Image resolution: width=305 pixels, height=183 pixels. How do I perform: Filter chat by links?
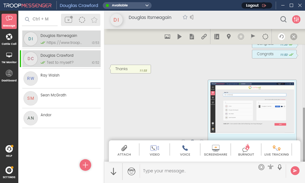pyautogui.click(x=204, y=37)
